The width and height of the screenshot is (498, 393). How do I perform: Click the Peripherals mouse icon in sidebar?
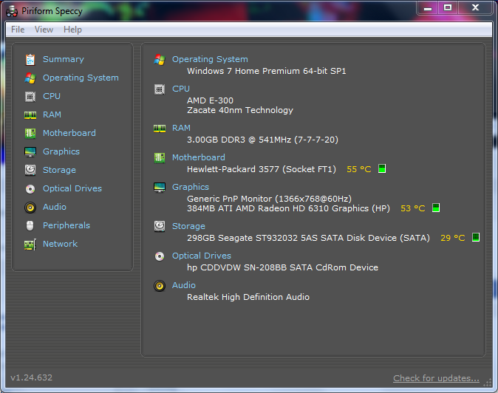click(x=30, y=226)
